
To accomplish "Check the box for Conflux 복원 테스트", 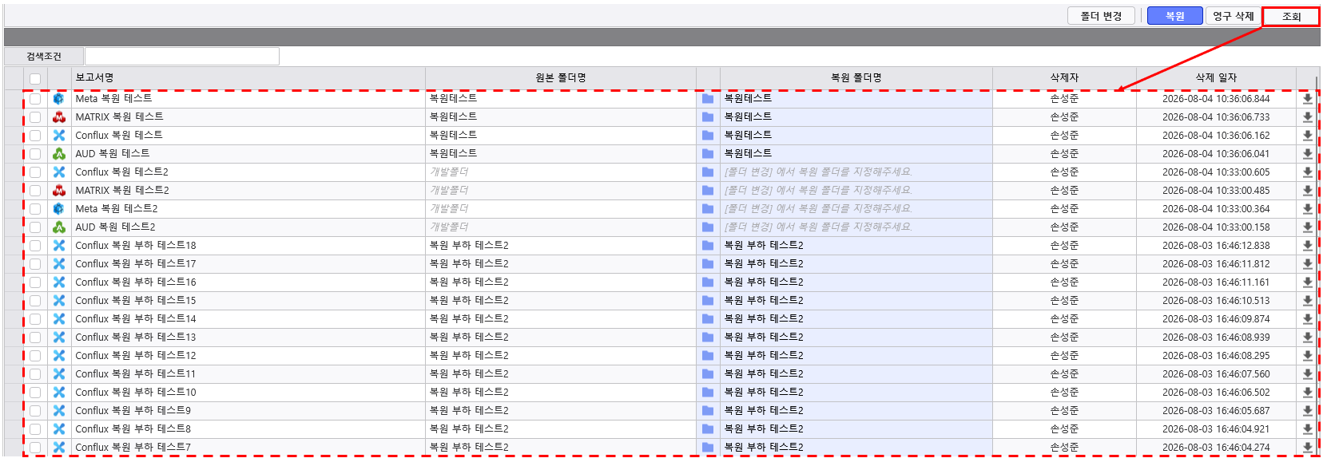I will 35,136.
